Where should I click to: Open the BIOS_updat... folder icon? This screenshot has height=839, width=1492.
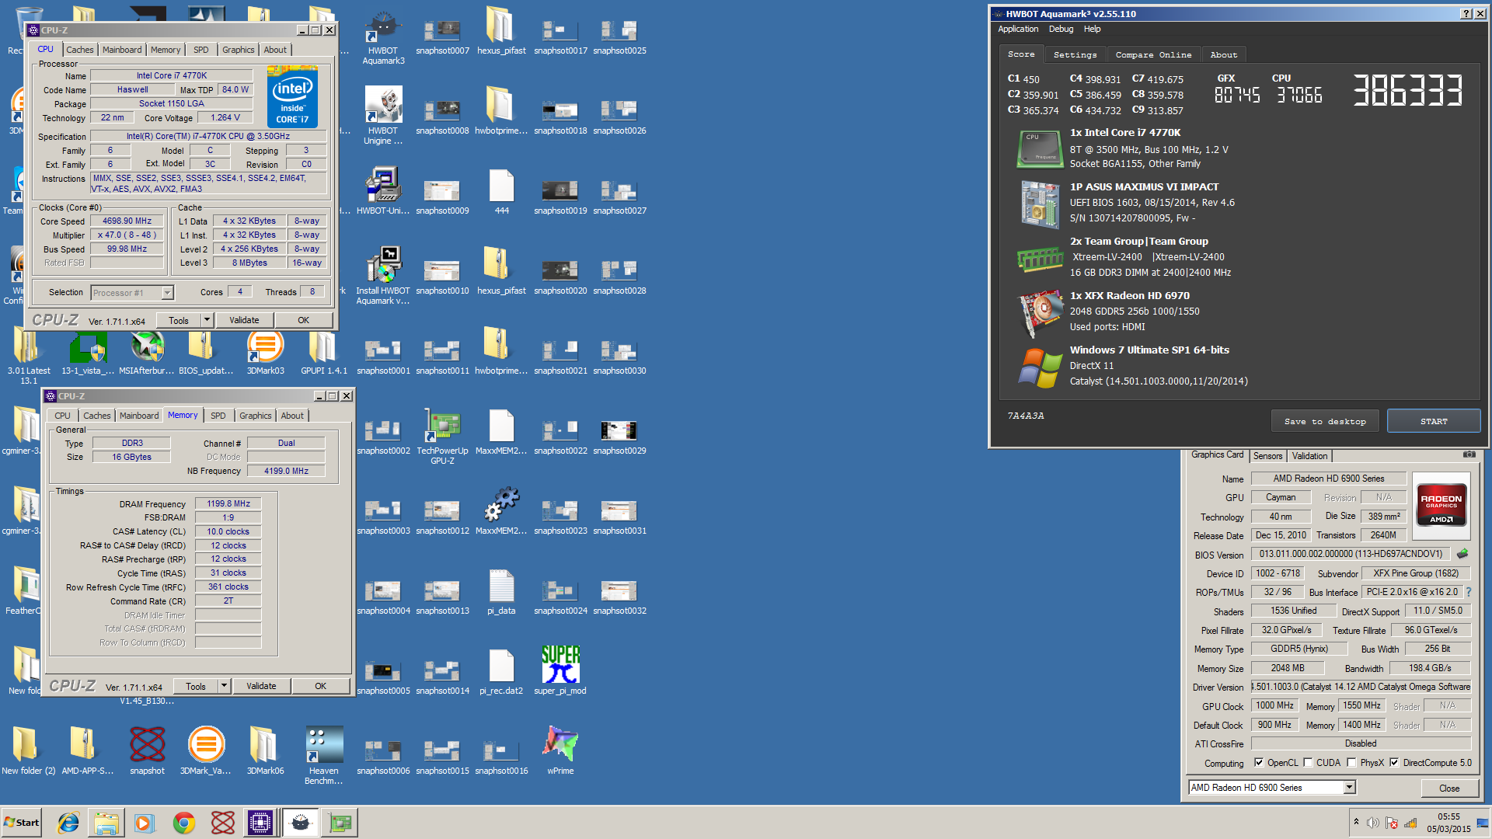pos(206,353)
